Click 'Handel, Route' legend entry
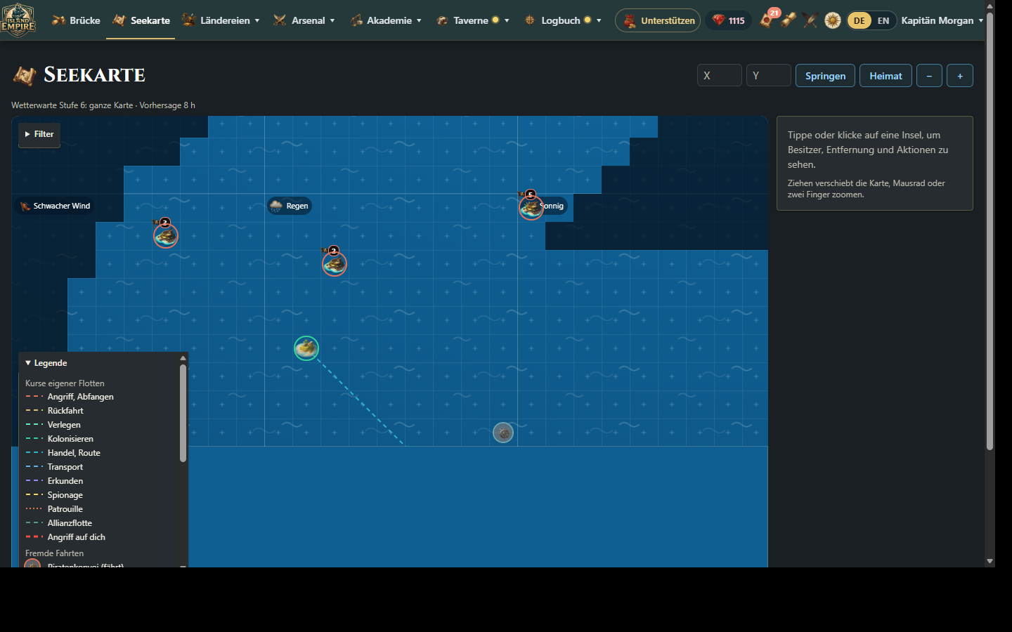Viewport: 1012px width, 632px height. click(63, 453)
